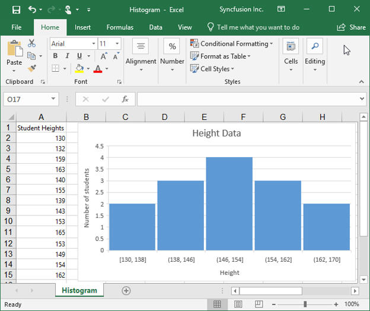
Task: Click the Share button
Action: (351, 27)
